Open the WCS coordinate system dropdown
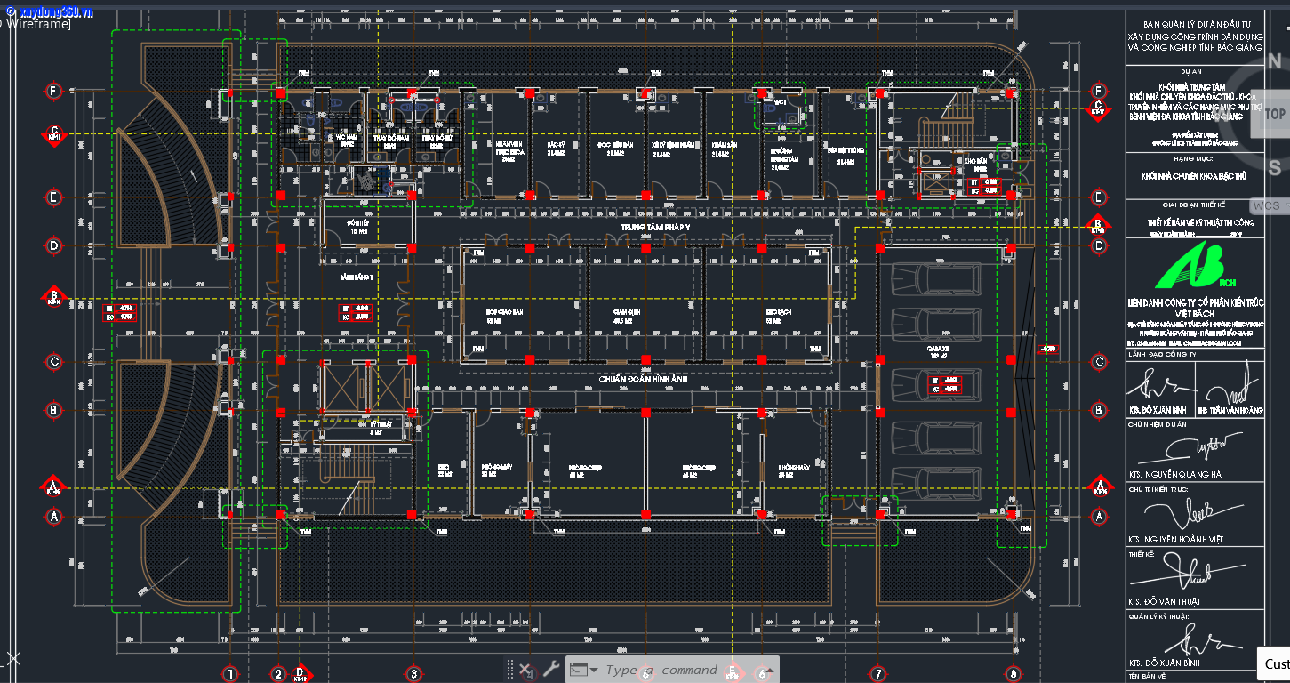Viewport: 1290px width, 683px height. [x=1270, y=206]
